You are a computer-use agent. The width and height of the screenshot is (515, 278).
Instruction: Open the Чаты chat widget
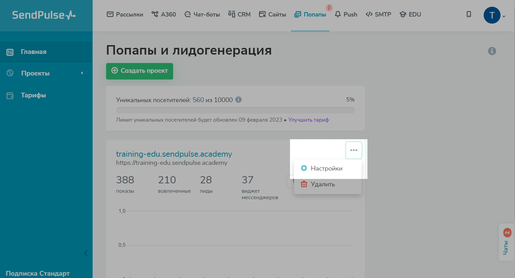(507, 242)
